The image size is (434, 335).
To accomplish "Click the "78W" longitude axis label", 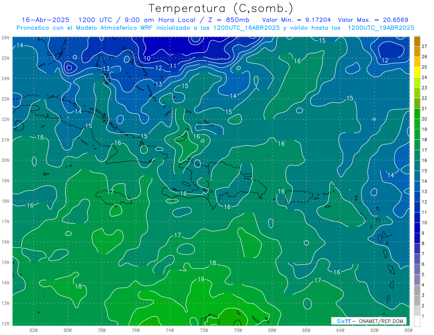I will coord(102,330).
